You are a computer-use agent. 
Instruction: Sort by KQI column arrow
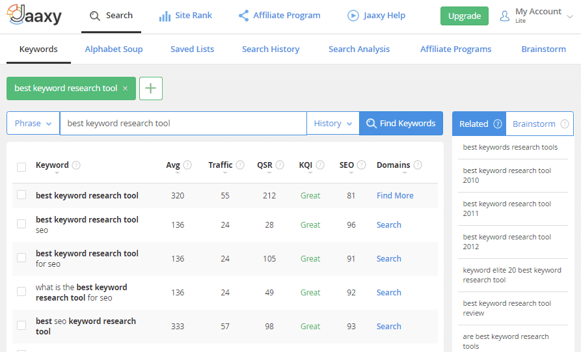310,173
